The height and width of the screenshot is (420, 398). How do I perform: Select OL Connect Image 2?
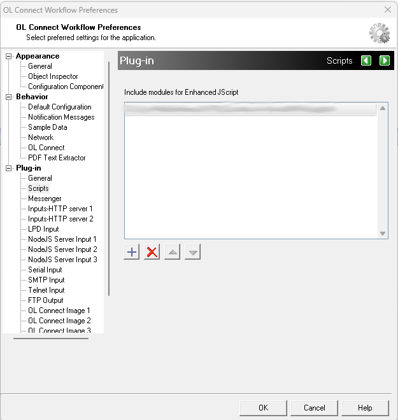[59, 321]
